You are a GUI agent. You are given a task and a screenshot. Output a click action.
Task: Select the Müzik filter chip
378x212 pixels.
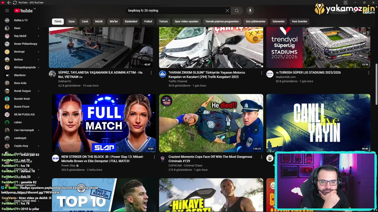99,21
